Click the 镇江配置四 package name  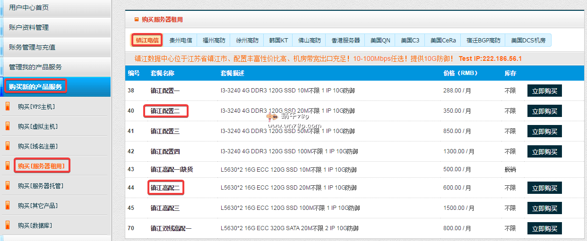pos(165,151)
